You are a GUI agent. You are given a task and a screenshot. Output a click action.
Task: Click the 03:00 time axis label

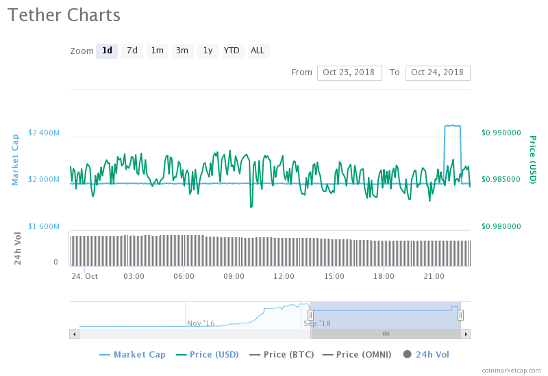[x=134, y=276]
